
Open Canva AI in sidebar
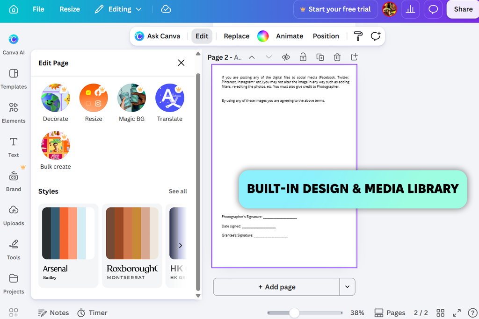(x=14, y=44)
